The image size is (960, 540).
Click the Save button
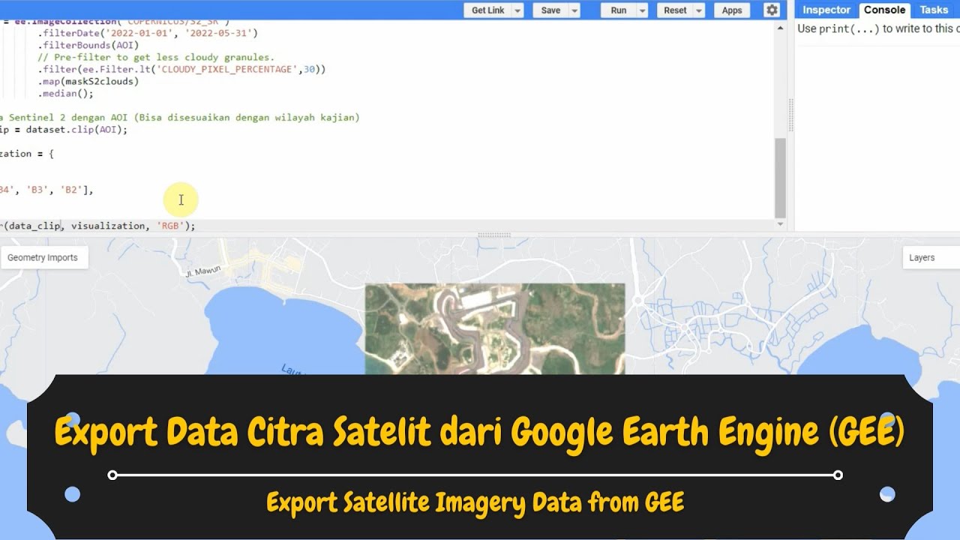[x=550, y=10]
